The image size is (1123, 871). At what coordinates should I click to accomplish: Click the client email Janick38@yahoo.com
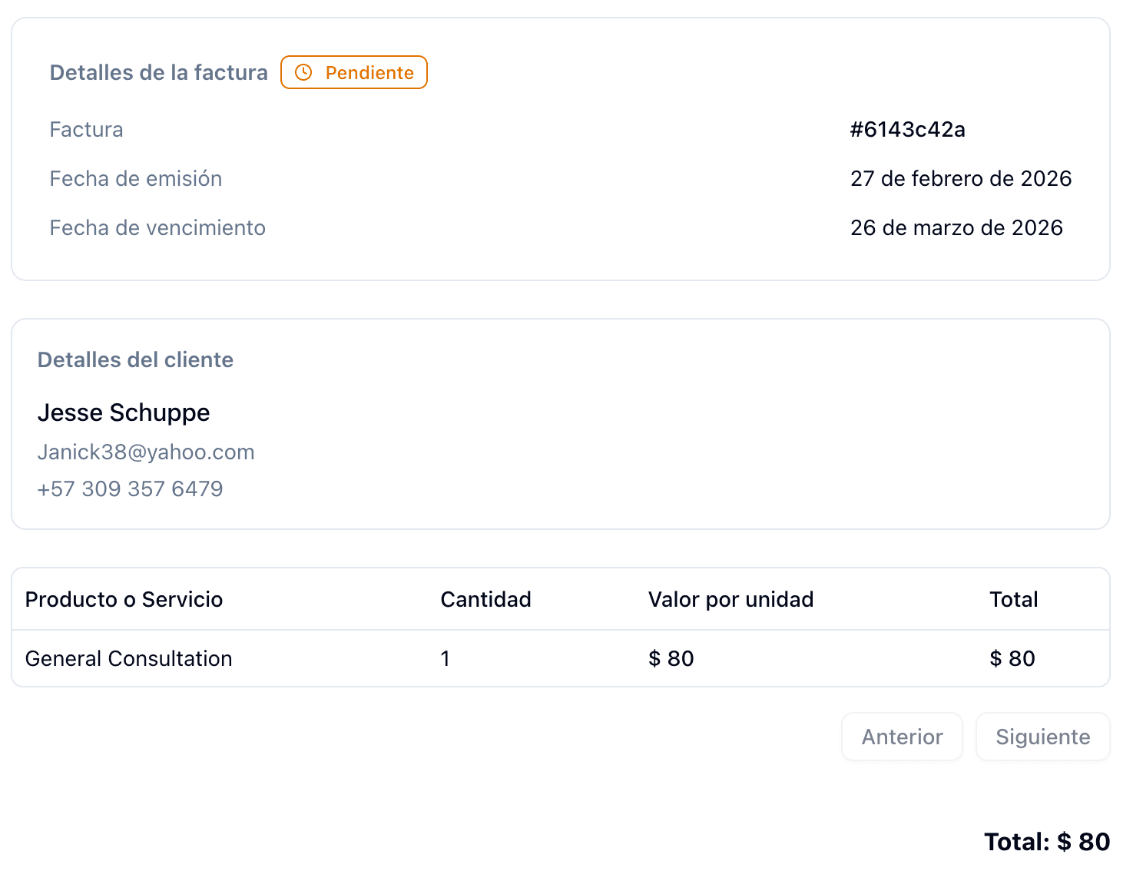click(146, 452)
